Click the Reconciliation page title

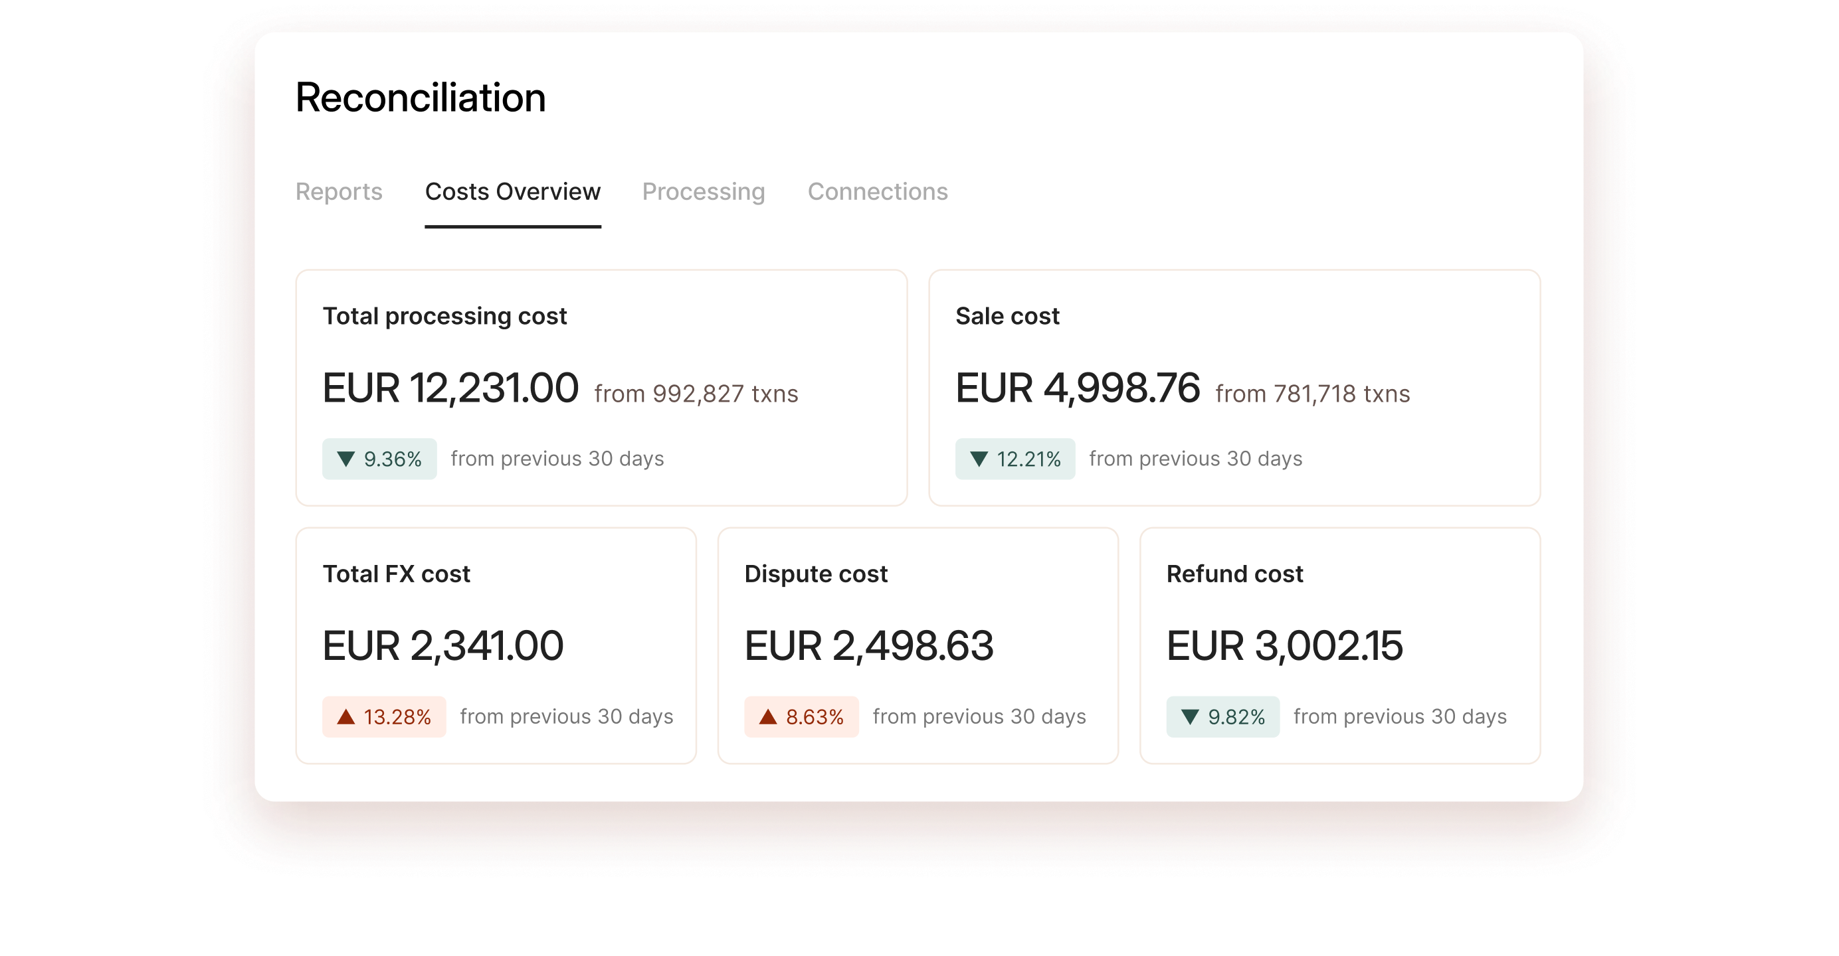[421, 98]
